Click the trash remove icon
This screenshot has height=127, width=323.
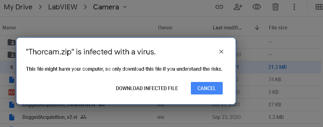click(275, 7)
